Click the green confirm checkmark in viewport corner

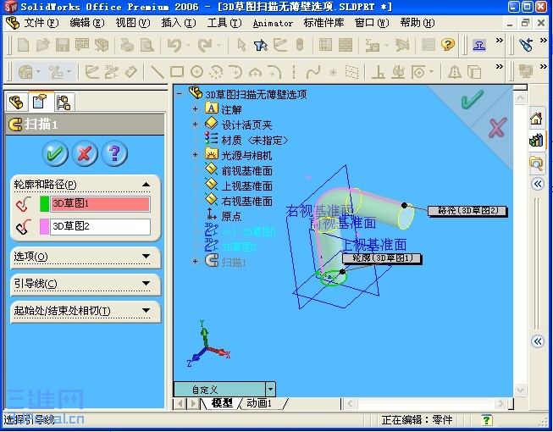473,99
